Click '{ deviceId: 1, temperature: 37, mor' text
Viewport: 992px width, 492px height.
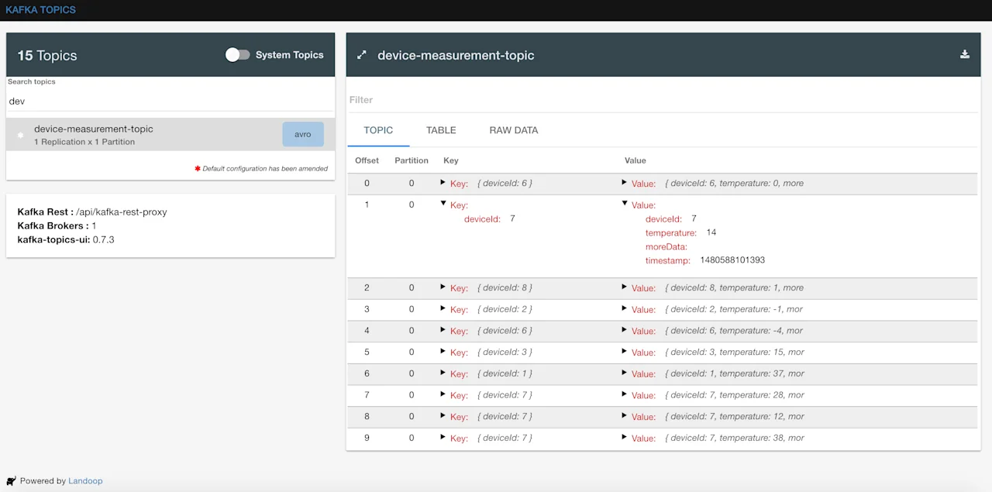click(x=735, y=373)
